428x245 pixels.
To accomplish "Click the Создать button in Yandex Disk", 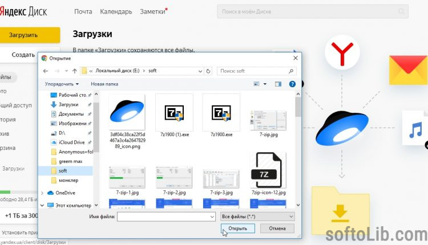I will click(x=23, y=55).
